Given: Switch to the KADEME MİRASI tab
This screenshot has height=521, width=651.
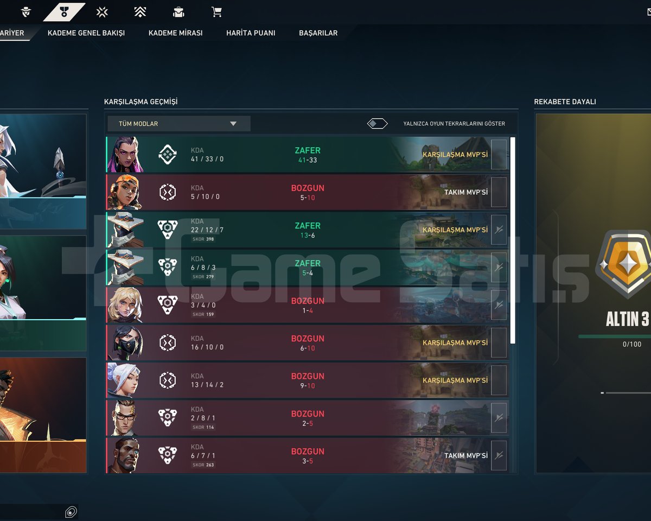Looking at the screenshot, I should click(x=176, y=33).
